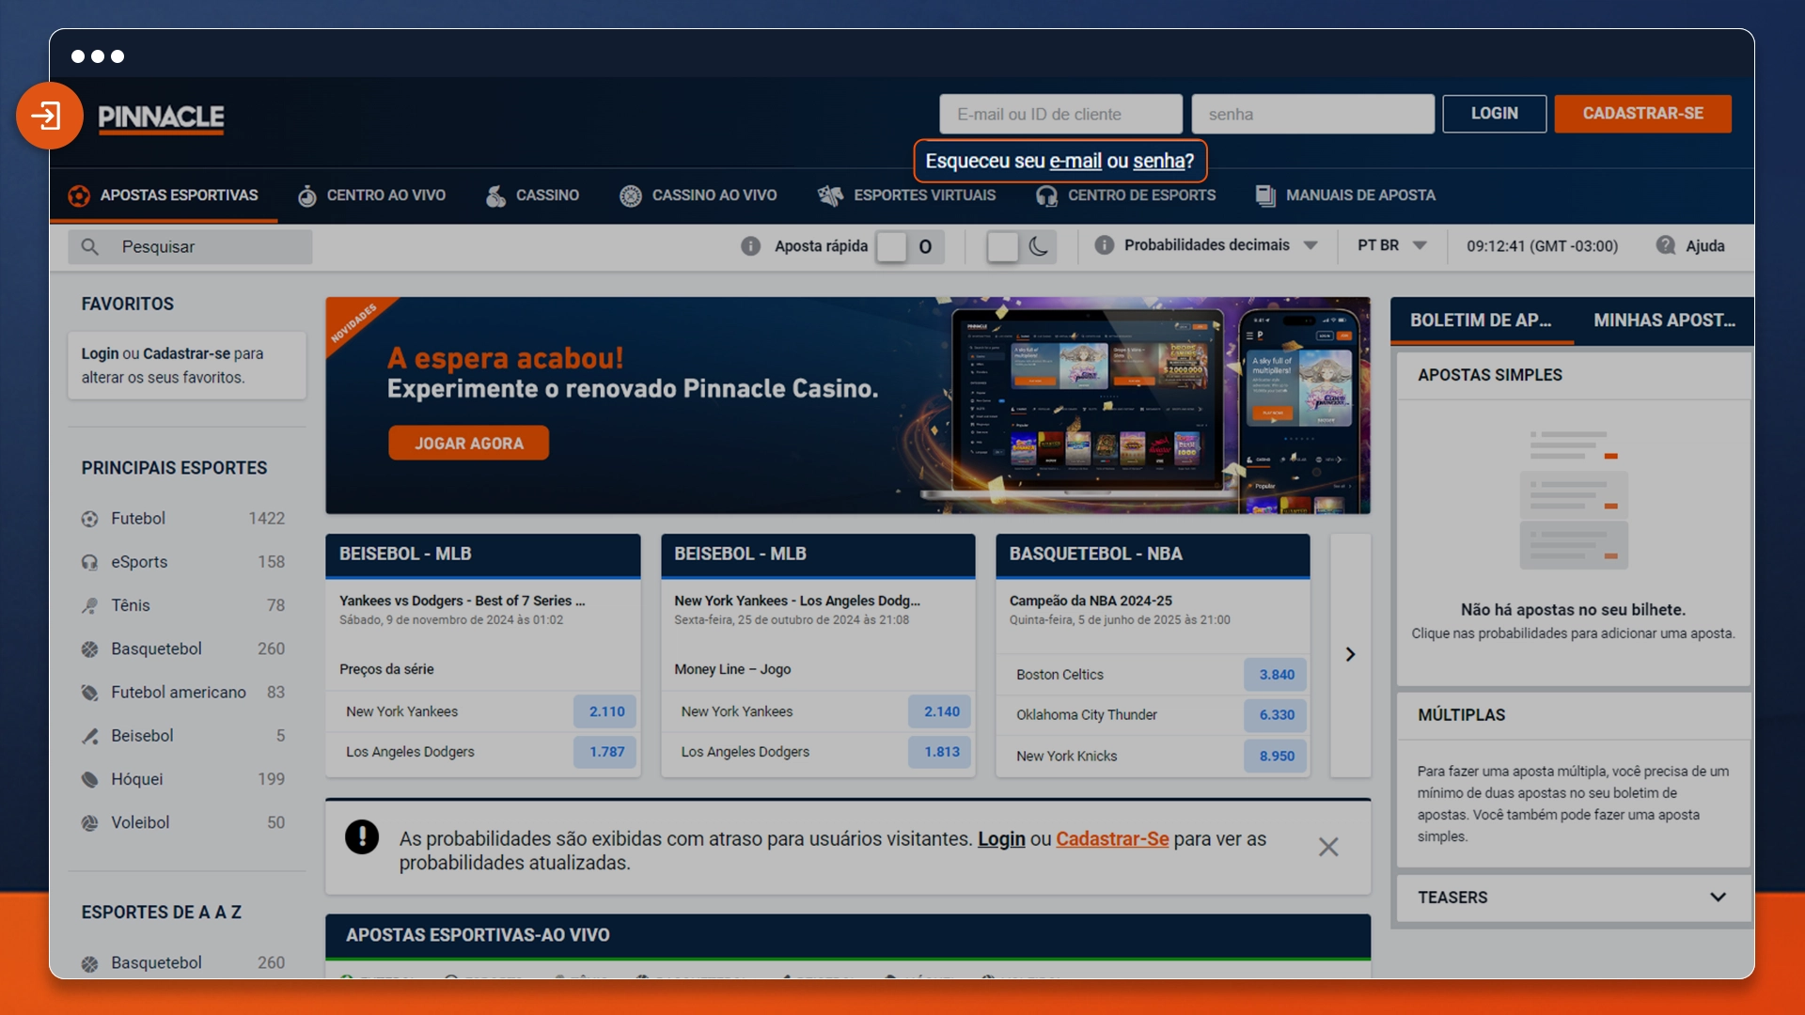Select Yankees odds 2.110 in series prices
This screenshot has width=1805, height=1015.
606,712
